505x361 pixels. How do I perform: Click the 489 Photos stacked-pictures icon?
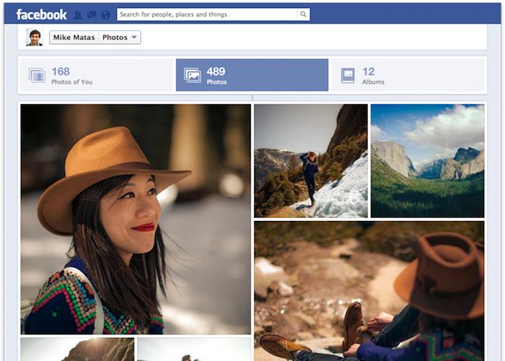click(192, 75)
